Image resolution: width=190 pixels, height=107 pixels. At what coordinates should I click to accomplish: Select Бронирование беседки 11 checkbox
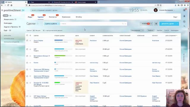[x=27, y=56]
